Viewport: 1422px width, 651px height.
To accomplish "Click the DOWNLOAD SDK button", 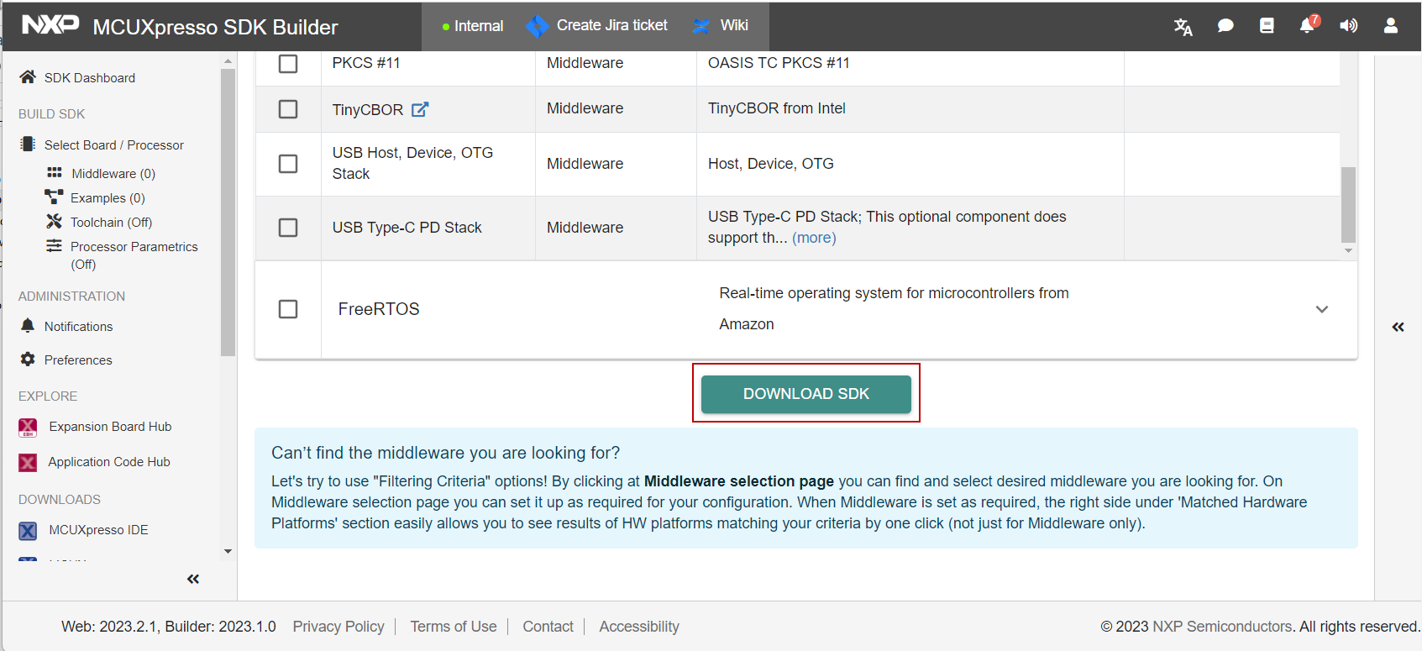I will 806,394.
